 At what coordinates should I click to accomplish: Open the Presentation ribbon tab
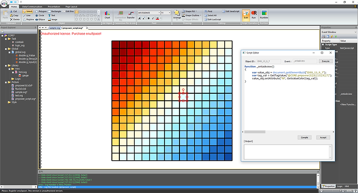(x=54, y=6)
